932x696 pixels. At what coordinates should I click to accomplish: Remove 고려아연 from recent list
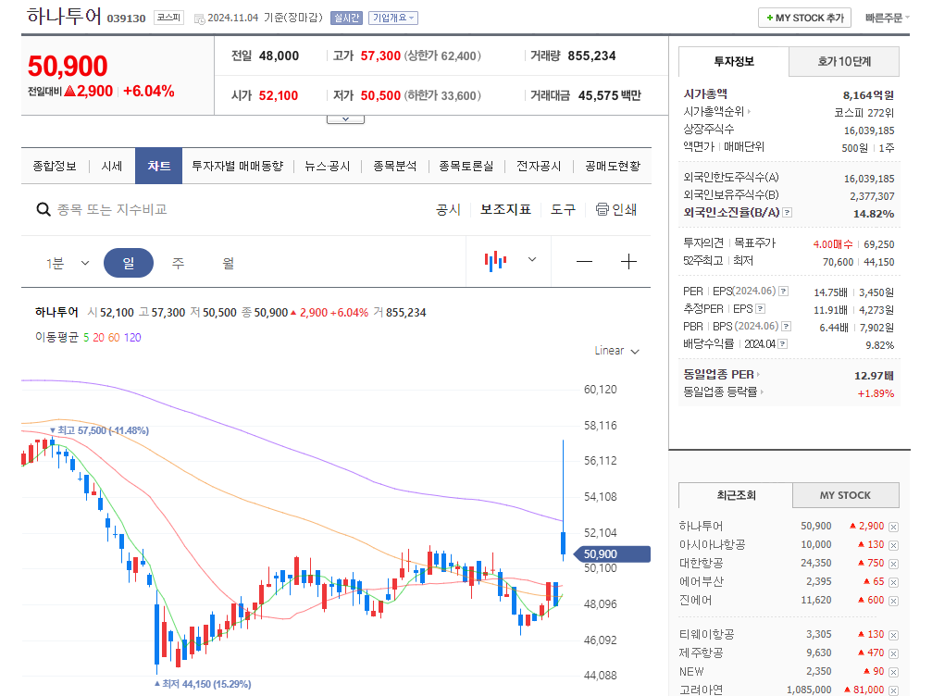click(893, 690)
